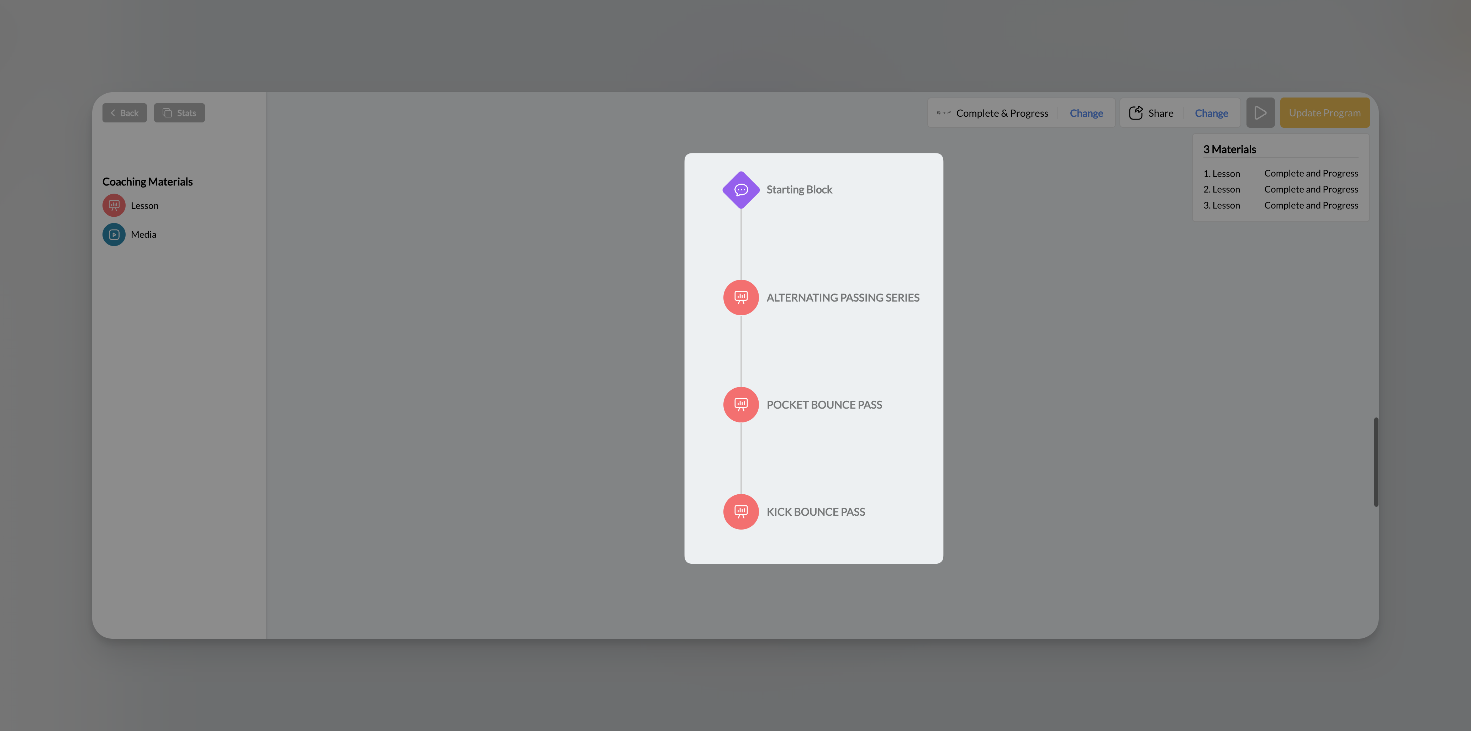1471x731 pixels.
Task: Click the 3 Materials panel heading
Action: pos(1229,148)
